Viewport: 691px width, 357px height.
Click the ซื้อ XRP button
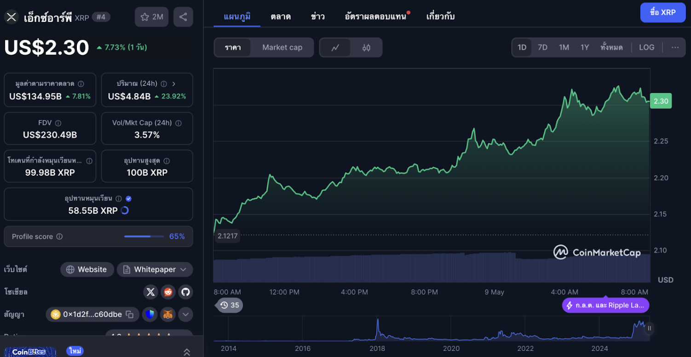(x=662, y=12)
